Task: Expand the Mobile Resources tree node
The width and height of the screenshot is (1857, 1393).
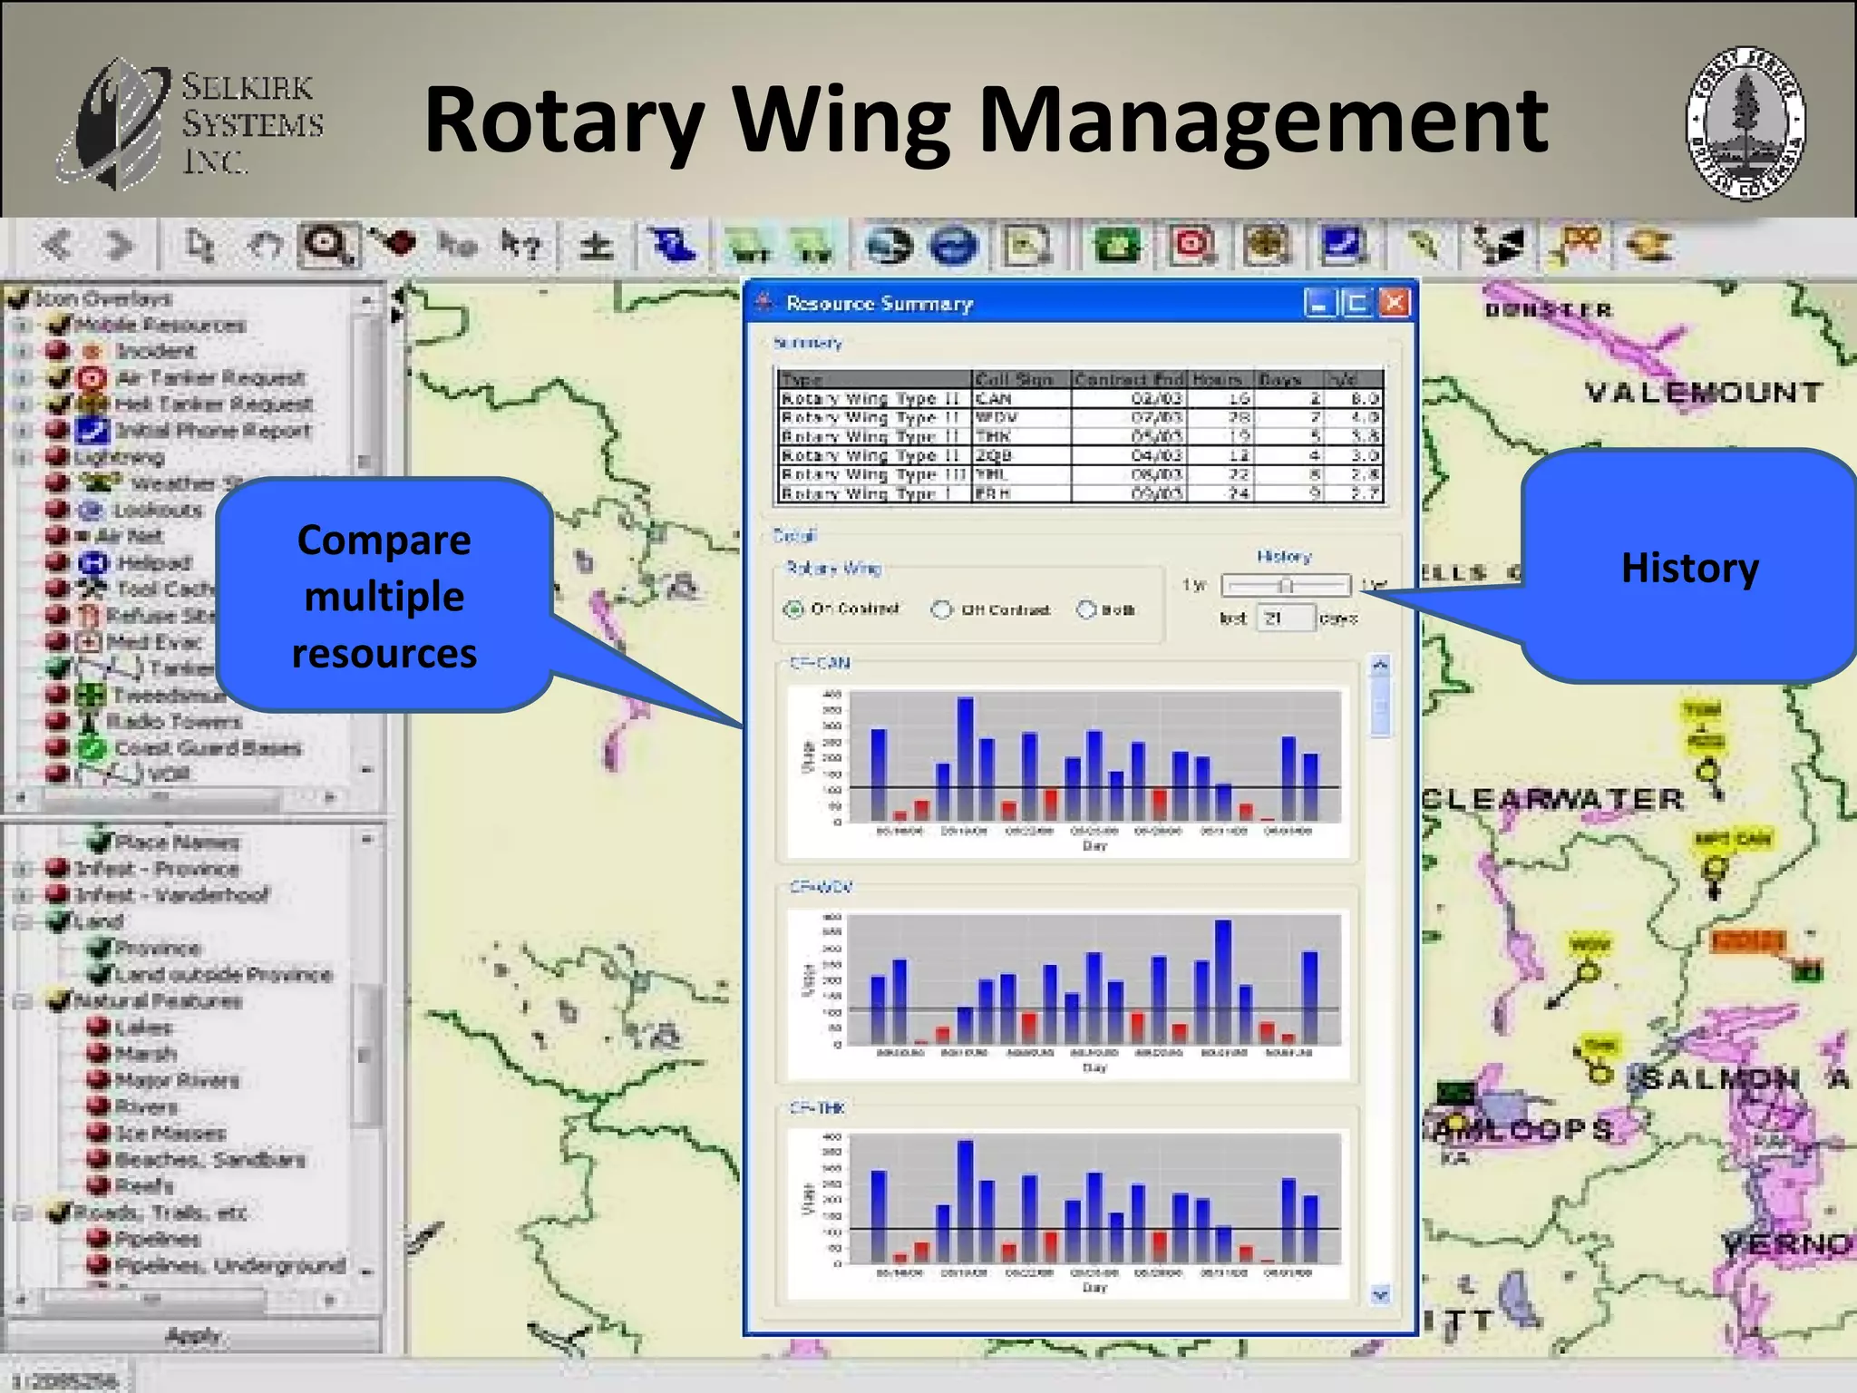Action: pyautogui.click(x=22, y=325)
